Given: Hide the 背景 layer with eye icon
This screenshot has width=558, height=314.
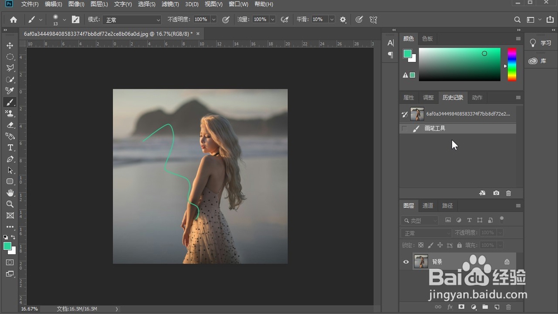Looking at the screenshot, I should 406,262.
